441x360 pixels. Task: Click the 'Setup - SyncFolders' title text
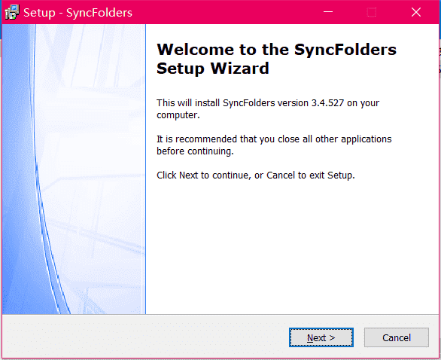(x=78, y=13)
